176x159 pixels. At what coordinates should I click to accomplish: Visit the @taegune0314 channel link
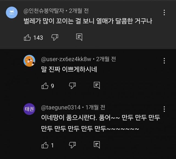61,107
